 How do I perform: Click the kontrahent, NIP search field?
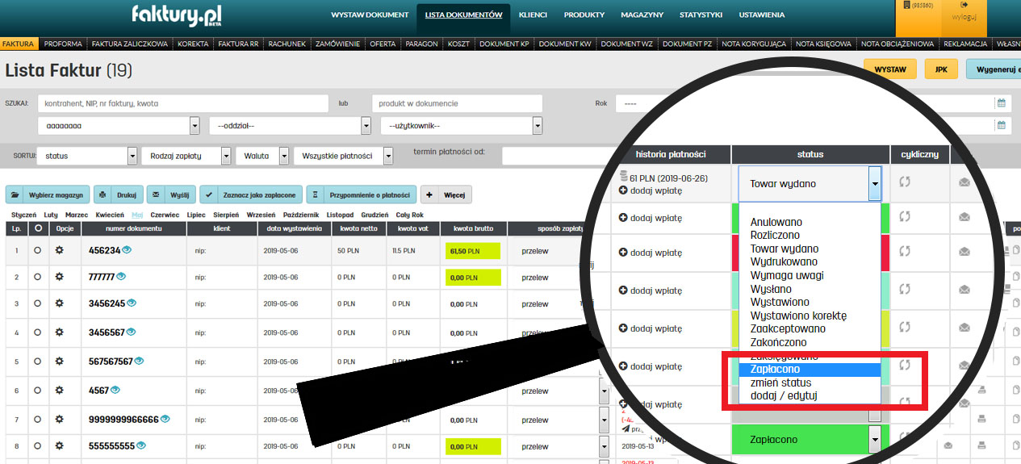tap(183, 103)
